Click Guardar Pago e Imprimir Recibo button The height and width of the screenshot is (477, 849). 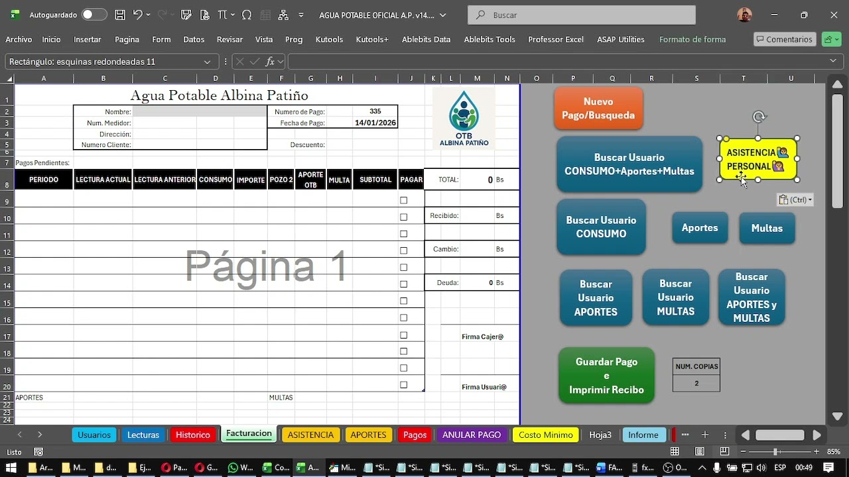point(606,376)
